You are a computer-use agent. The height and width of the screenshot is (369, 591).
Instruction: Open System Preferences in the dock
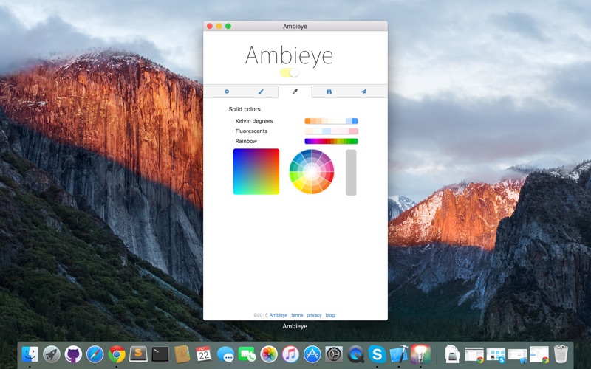[334, 354]
